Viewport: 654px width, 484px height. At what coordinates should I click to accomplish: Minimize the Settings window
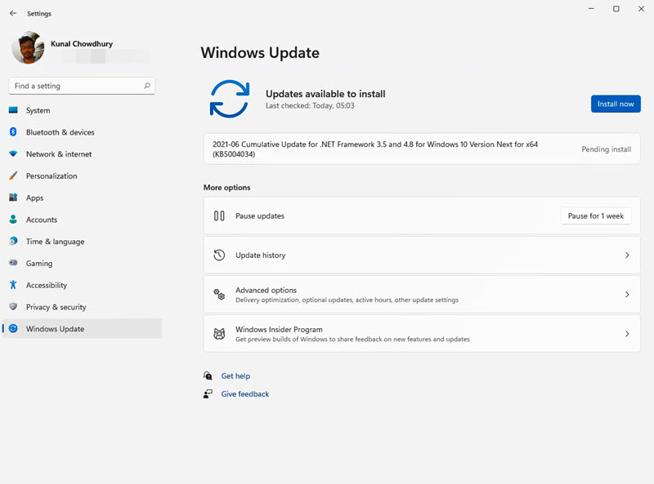tap(591, 9)
